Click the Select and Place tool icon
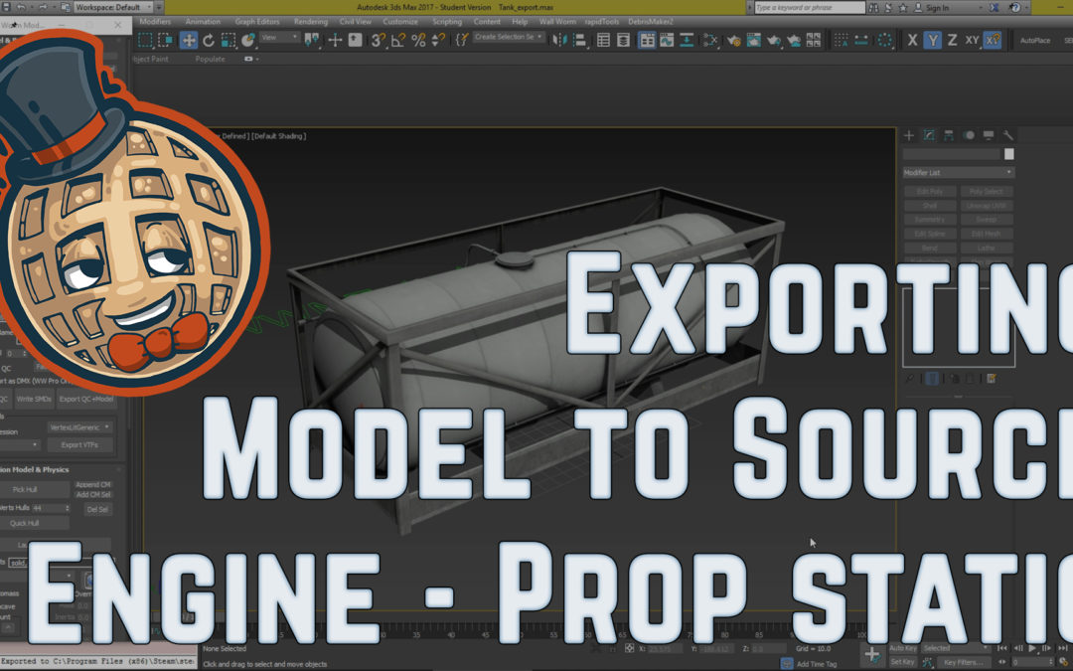The width and height of the screenshot is (1073, 671). point(247,41)
